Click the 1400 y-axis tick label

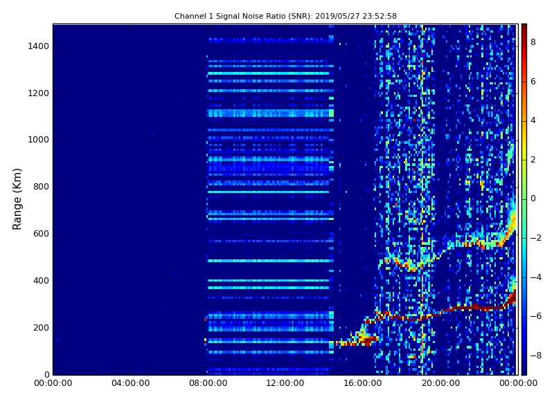pyautogui.click(x=38, y=46)
